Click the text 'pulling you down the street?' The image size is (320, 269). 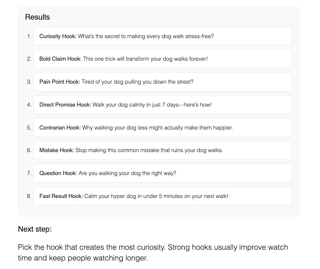click(159, 82)
